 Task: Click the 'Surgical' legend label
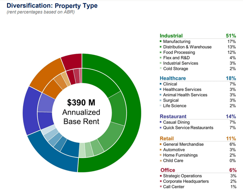coord(171,100)
